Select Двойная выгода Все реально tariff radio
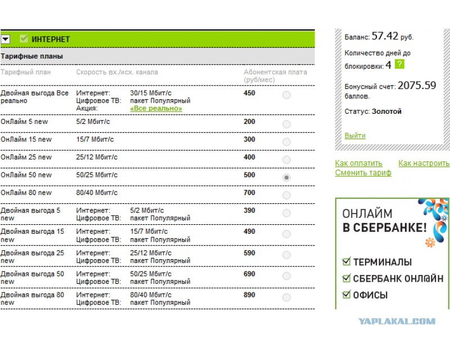 (286, 95)
